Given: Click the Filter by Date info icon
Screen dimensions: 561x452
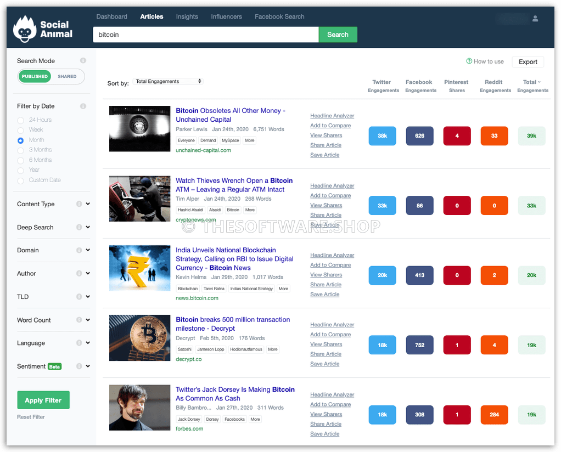Looking at the screenshot, I should [x=83, y=106].
